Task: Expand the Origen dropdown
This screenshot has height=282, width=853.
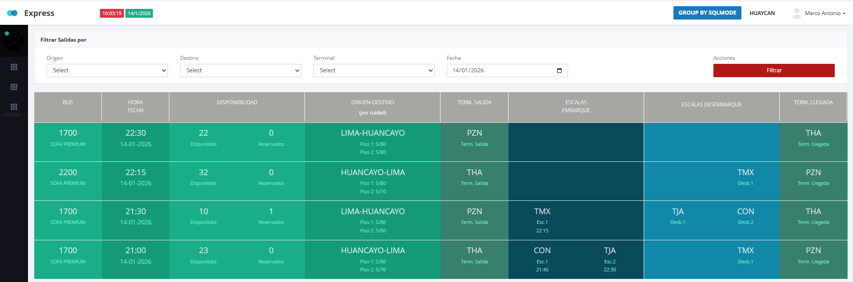Action: [x=107, y=70]
